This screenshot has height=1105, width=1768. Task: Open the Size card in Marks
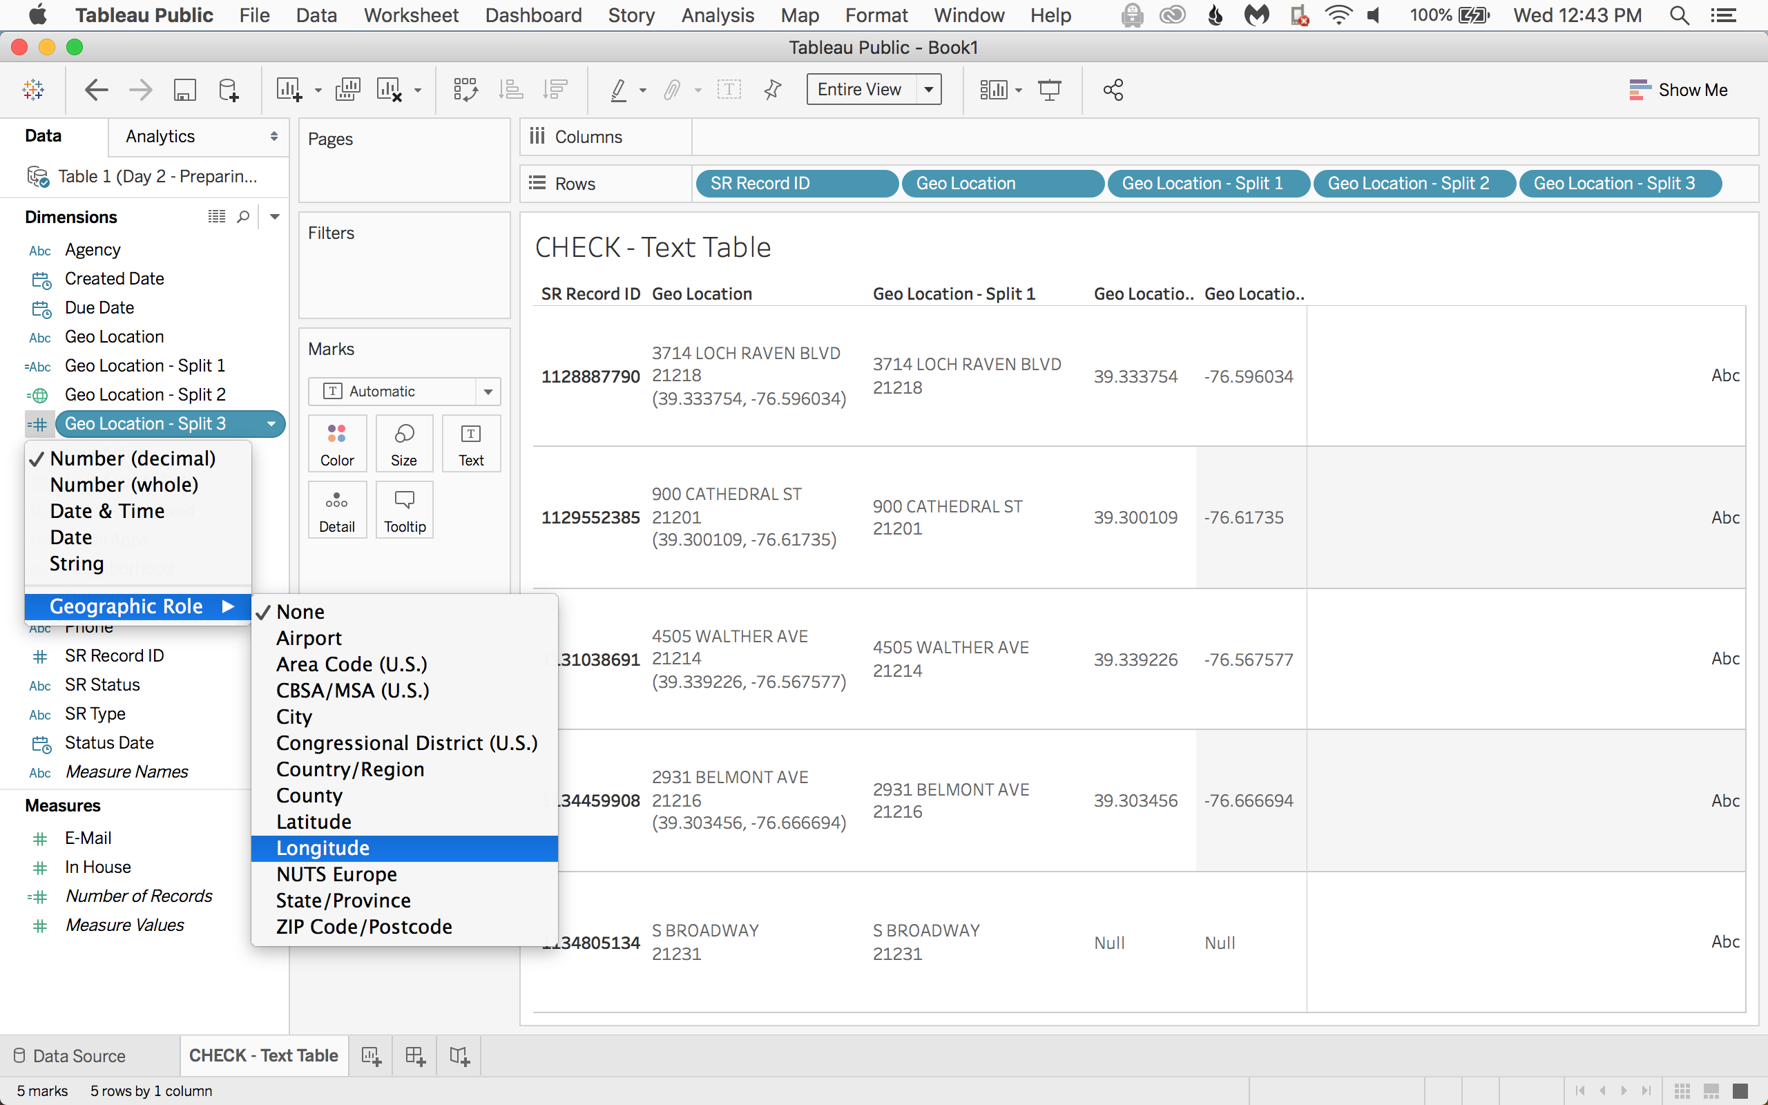click(404, 443)
